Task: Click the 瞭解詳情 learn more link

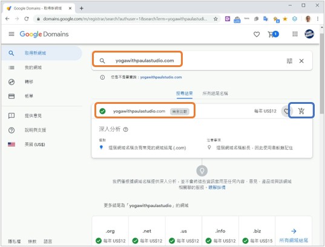Action: point(217,187)
